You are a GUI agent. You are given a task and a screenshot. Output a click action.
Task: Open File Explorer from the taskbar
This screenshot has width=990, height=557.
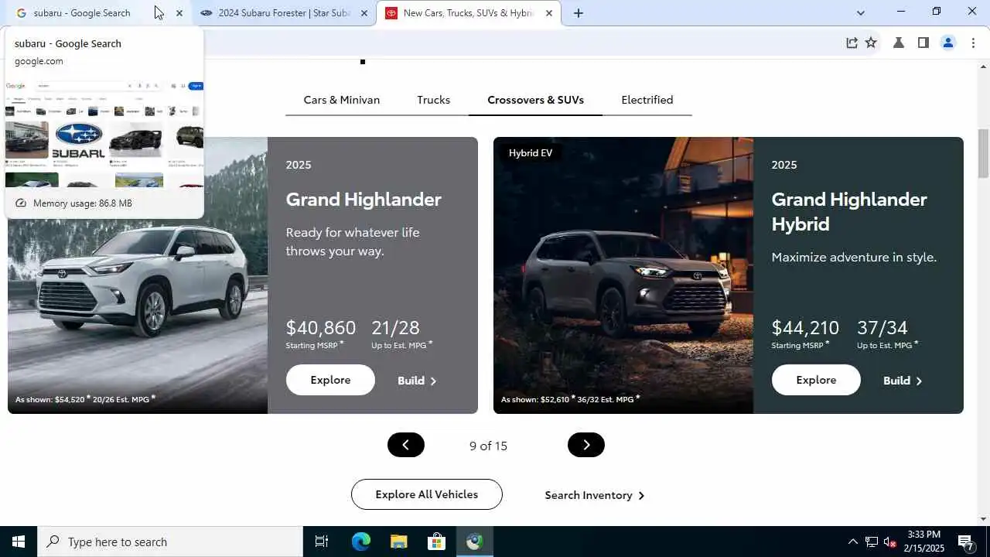[x=398, y=542]
